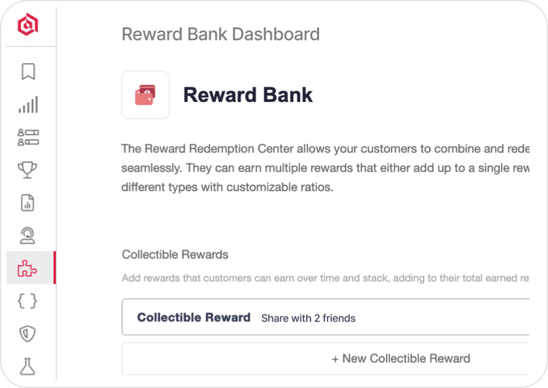
Task: Open the Share with 2 friends reward
Action: click(x=308, y=318)
